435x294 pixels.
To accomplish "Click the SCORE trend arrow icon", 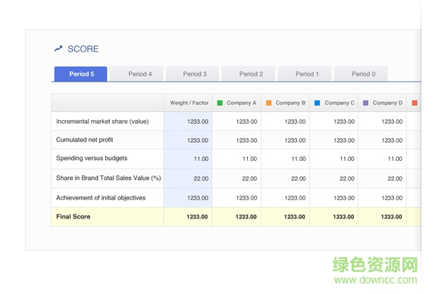I will (x=58, y=48).
